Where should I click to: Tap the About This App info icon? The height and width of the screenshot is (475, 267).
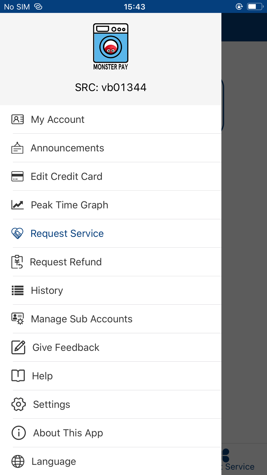point(18,433)
